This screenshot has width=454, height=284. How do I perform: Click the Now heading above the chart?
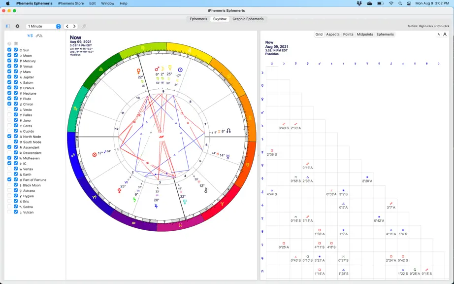click(75, 37)
